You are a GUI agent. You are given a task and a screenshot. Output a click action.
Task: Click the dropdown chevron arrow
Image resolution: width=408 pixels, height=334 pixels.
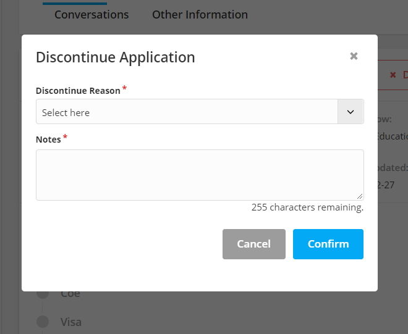(351, 112)
